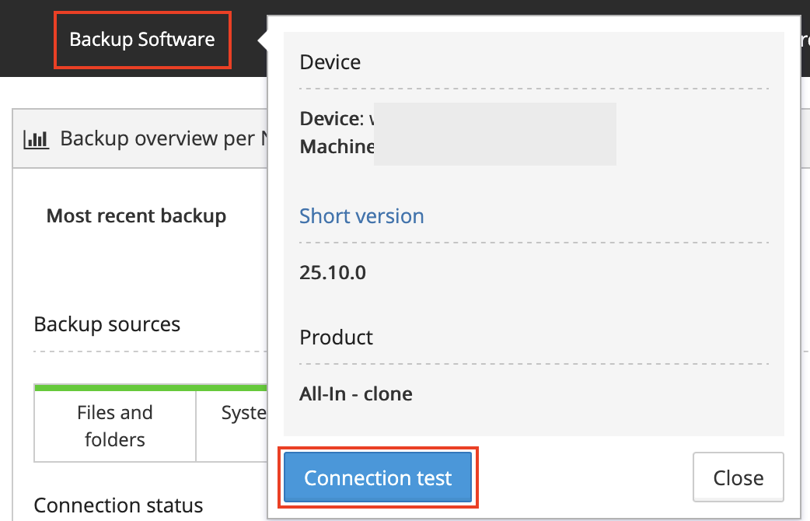Click the bar chart icon beside Backup overview

36,138
